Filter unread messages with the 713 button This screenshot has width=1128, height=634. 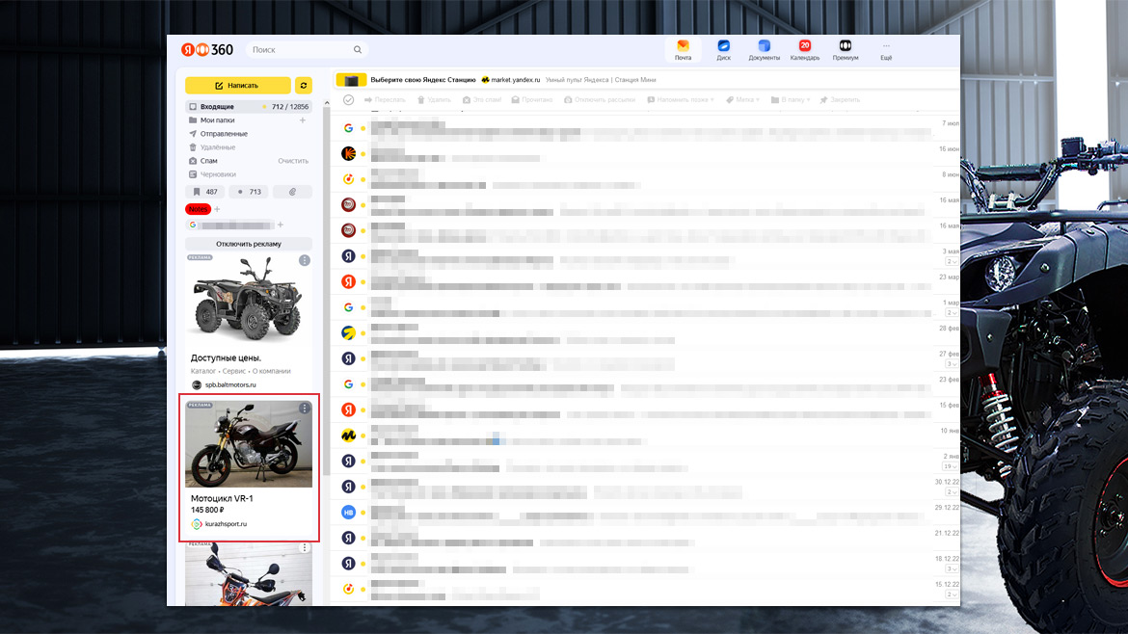point(249,192)
